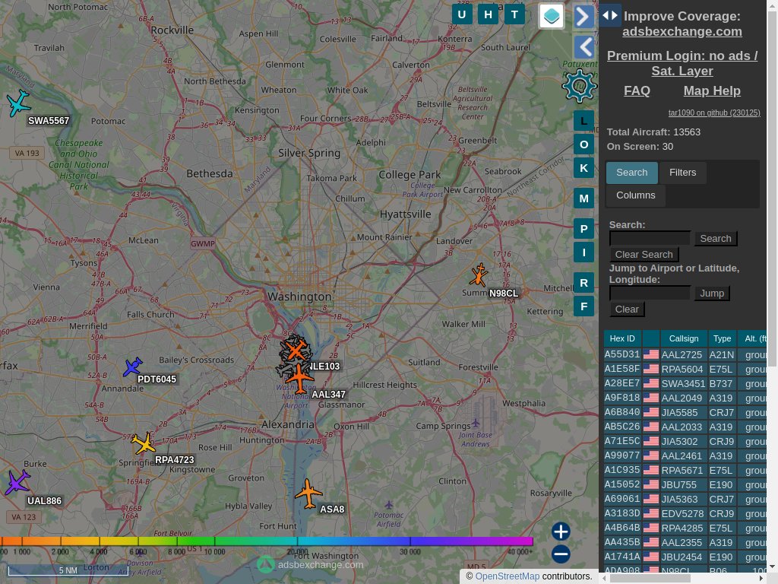Viewport: 778px width, 584px height.
Task: Toggle the P map option button
Action: 584,229
